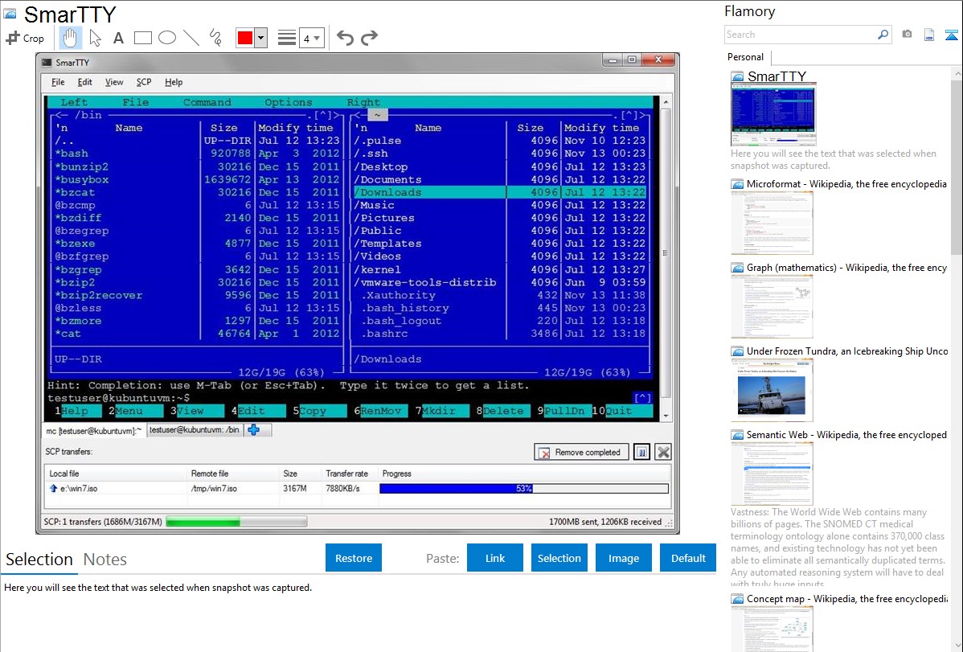This screenshot has height=652, width=963.
Task: Click the 7 Mkdir function key
Action: tap(441, 411)
